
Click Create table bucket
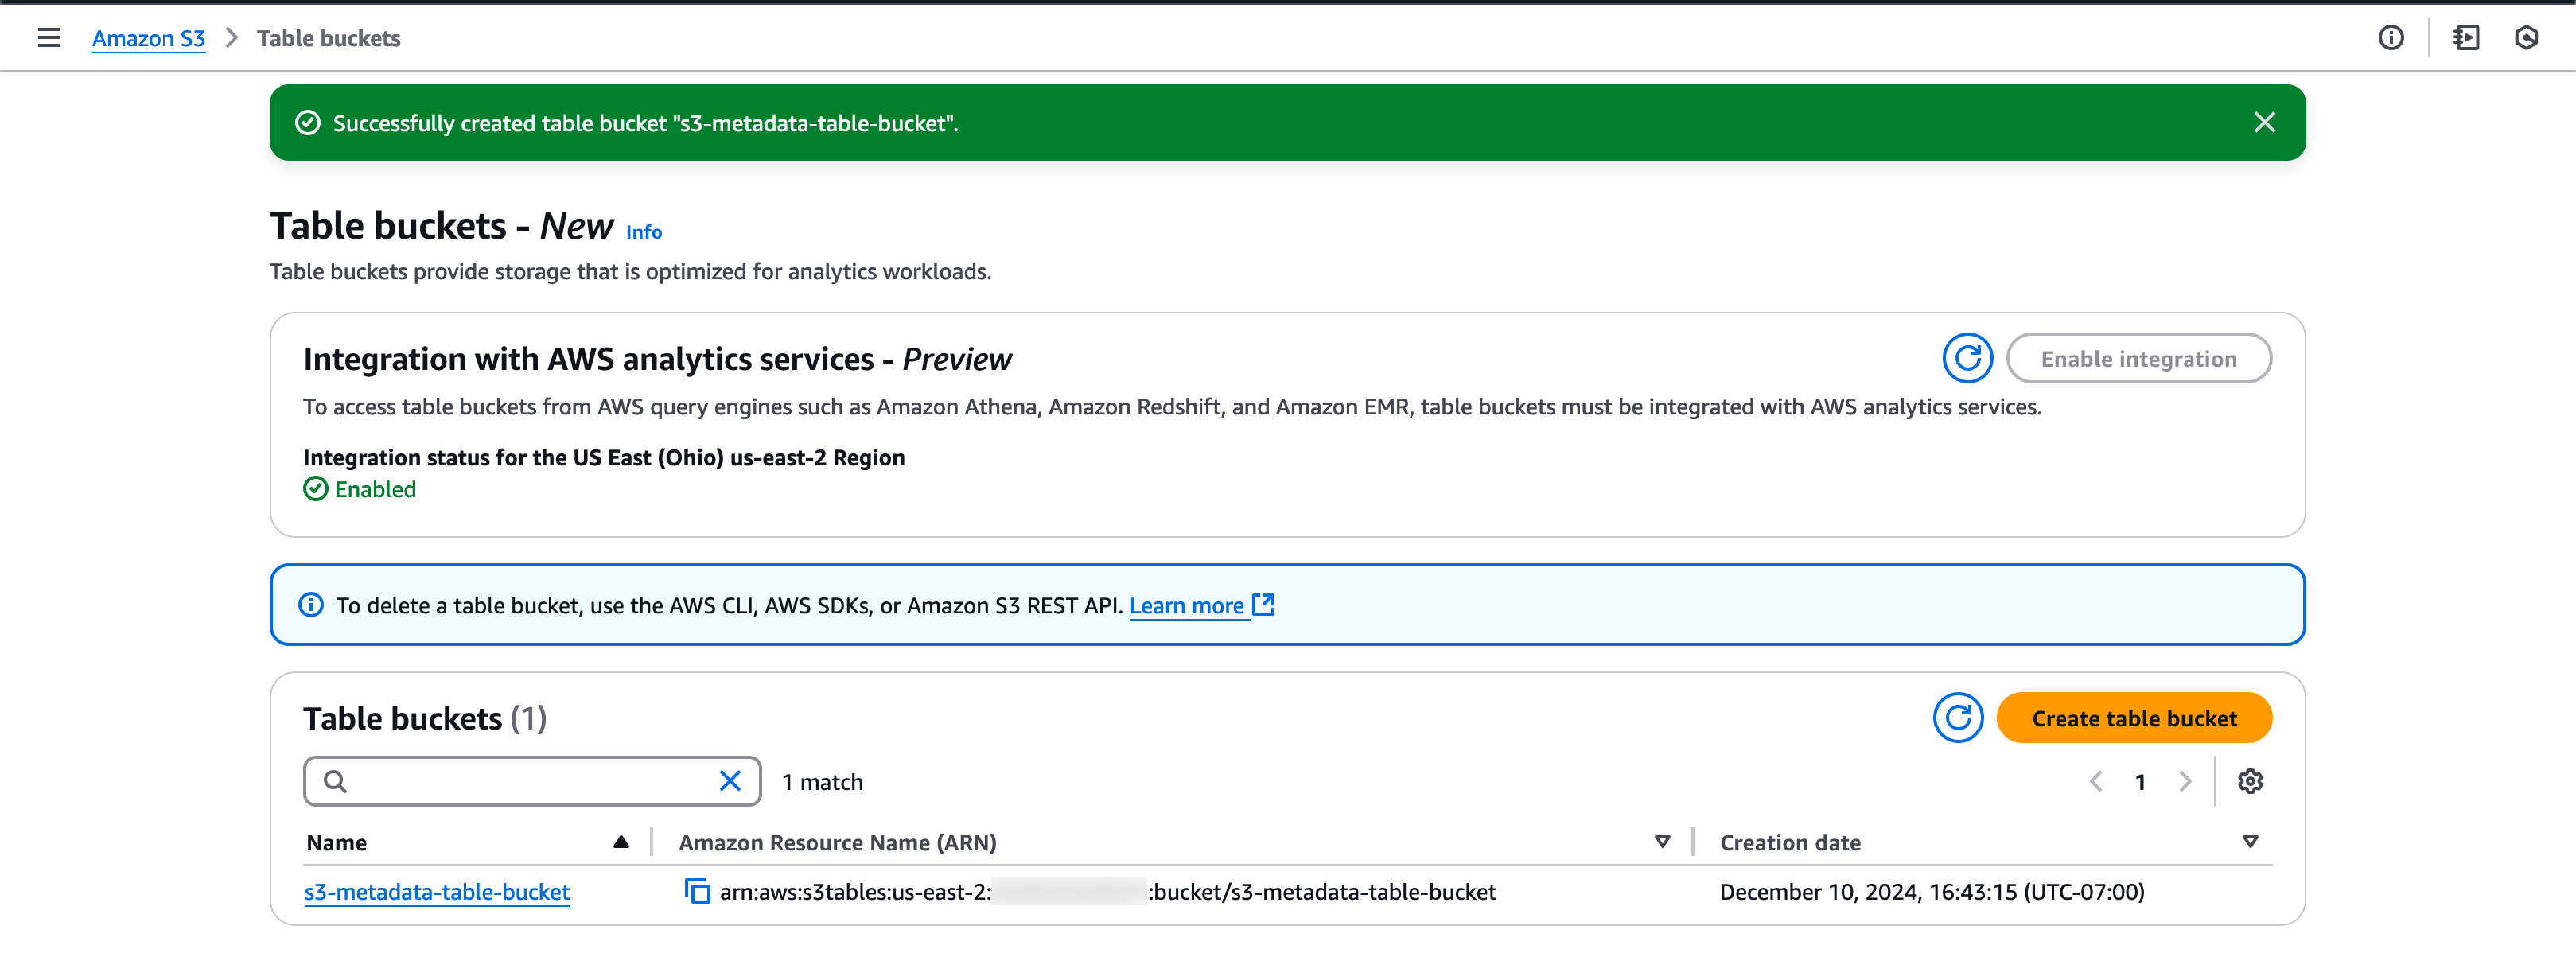[x=2134, y=718]
